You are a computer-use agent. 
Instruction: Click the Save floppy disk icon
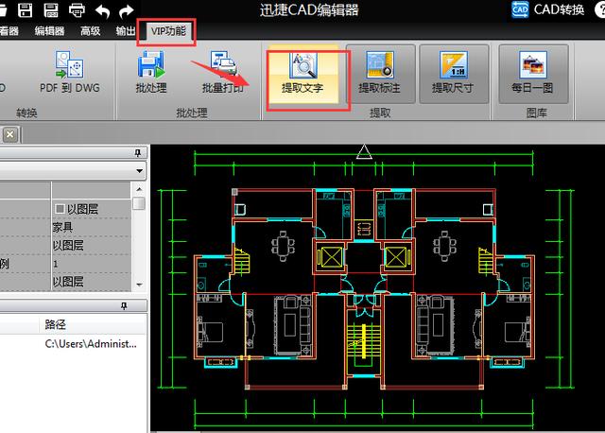pyautogui.click(x=26, y=10)
